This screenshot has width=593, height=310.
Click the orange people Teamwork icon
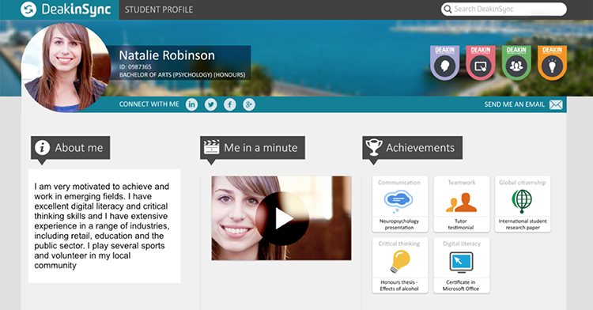[x=462, y=202]
